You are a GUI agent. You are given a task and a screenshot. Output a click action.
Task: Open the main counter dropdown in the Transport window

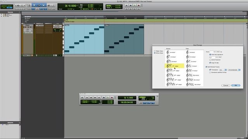[135, 98]
